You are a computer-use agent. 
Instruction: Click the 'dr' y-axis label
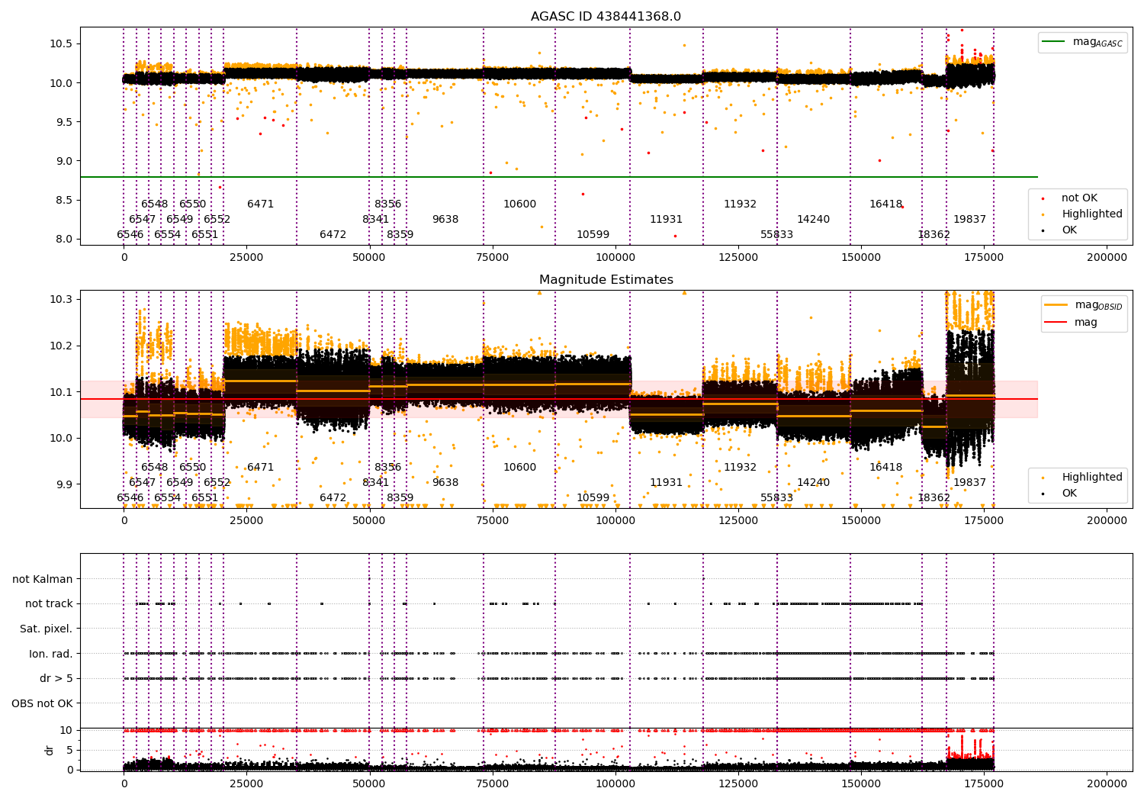[x=50, y=750]
